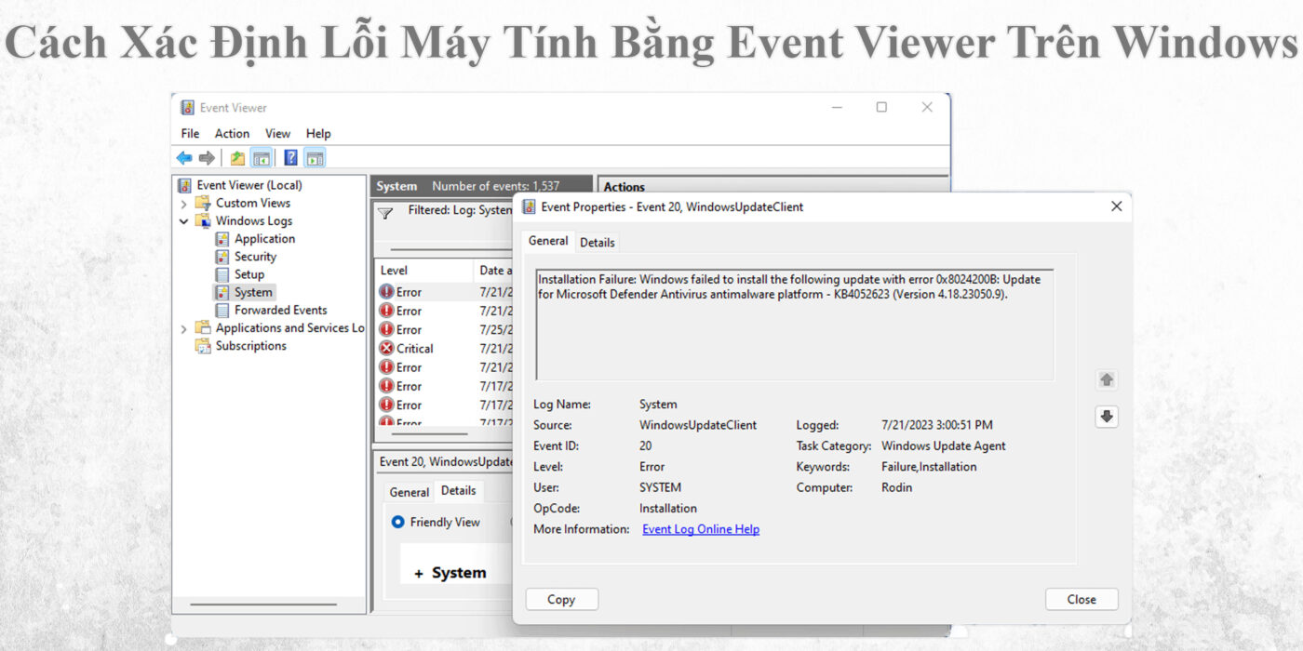Click the funnel filter icon beside Filtered: Log

[x=385, y=213]
